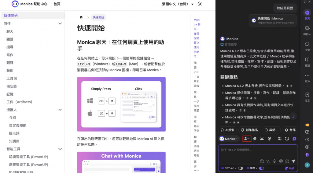The image size is (313, 173).
Task: Open 知識庫 in the sidebar
Action: (x=14, y=141)
